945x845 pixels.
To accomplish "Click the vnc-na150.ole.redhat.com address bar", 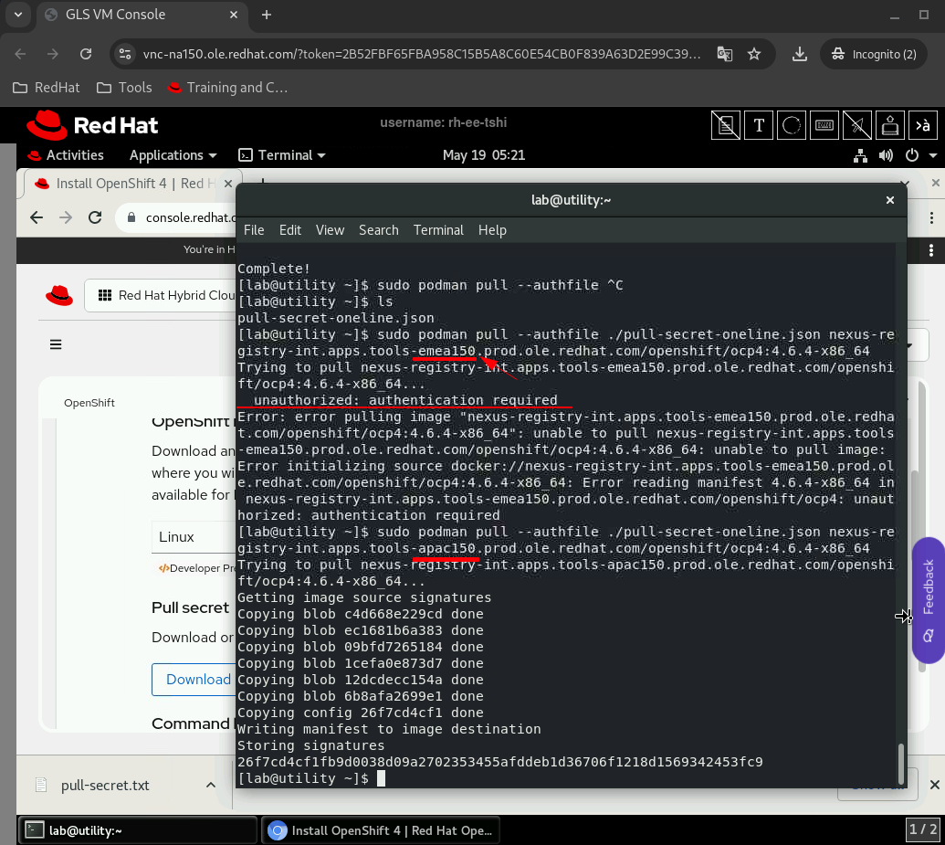I will coord(422,54).
